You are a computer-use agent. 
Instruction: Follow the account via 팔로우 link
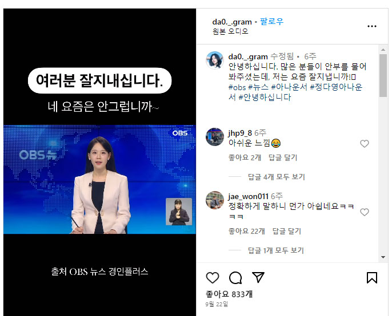[272, 22]
